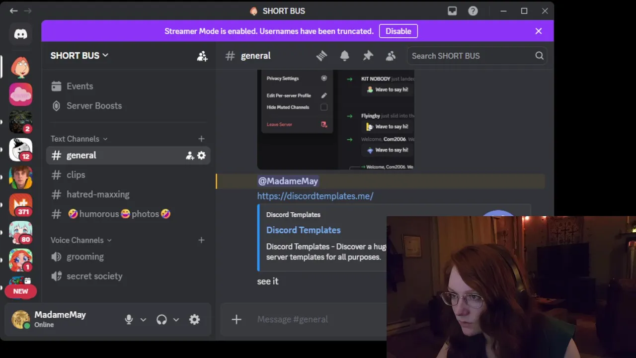
Task: Open the Threads icon in channel header
Action: (321, 56)
